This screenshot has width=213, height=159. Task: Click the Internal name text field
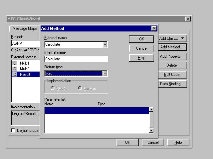76,59
